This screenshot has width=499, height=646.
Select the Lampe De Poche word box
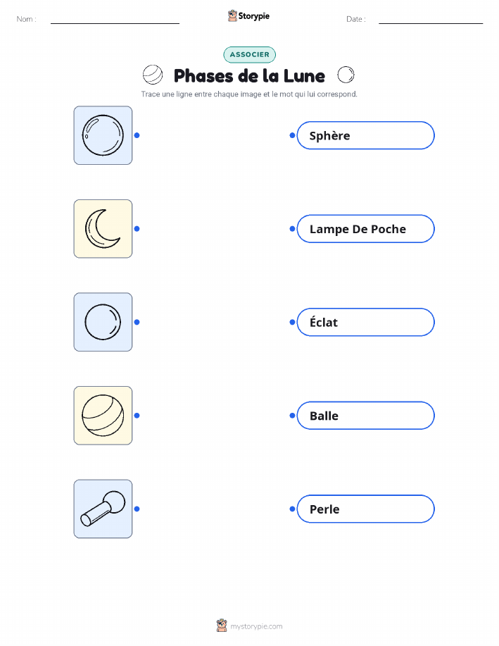(x=365, y=229)
